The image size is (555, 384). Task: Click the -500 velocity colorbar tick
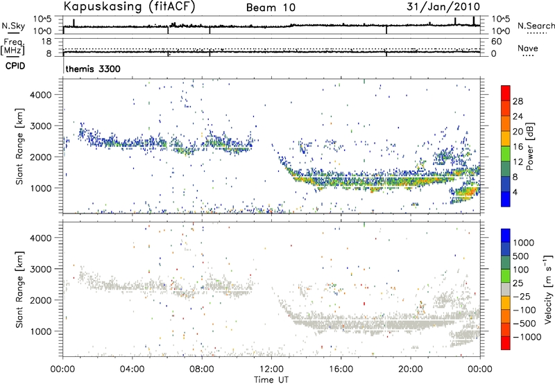click(524, 324)
